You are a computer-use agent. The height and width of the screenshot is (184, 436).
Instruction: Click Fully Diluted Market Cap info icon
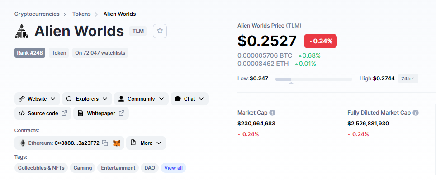(x=416, y=113)
